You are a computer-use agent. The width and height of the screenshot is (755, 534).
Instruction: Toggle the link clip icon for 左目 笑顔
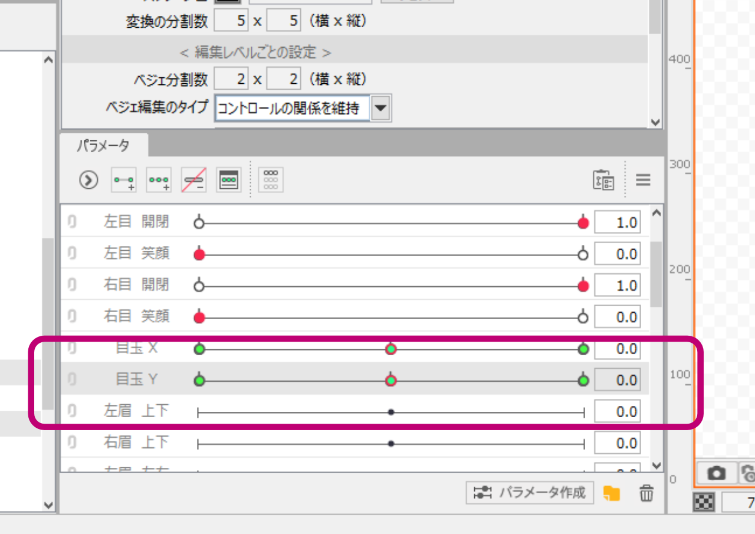pos(72,254)
